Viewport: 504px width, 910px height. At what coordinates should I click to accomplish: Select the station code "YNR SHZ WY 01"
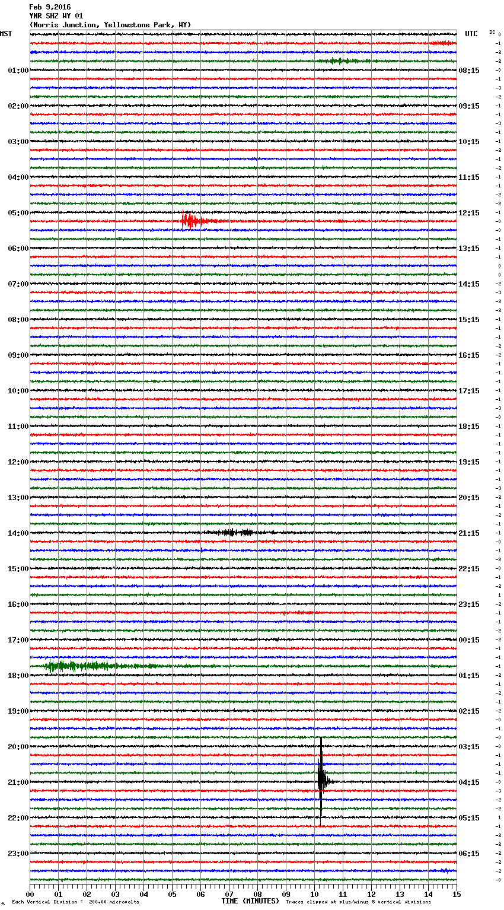point(56,16)
